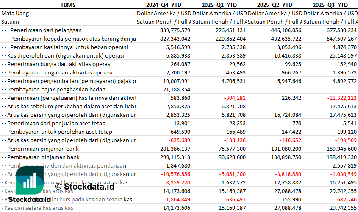The height and width of the screenshot is (212, 358).
Task: Click value 155,990
Action: [291, 199]
